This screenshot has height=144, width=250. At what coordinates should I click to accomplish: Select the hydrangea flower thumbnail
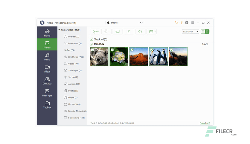[x=119, y=57]
